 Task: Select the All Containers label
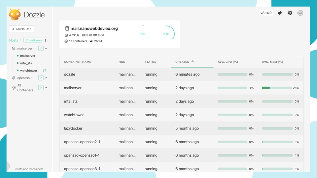coord(25,88)
